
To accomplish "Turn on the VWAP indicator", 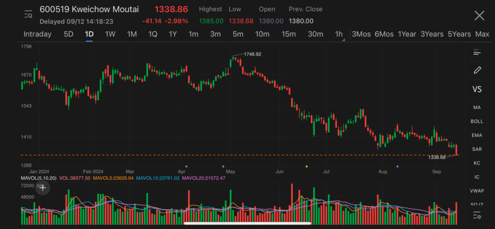I will click(x=477, y=191).
